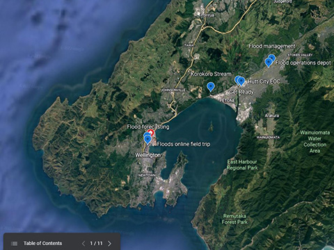Click the Stokes Valley map label
Viewport: 334px width, 250px height.
pyautogui.click(x=300, y=55)
